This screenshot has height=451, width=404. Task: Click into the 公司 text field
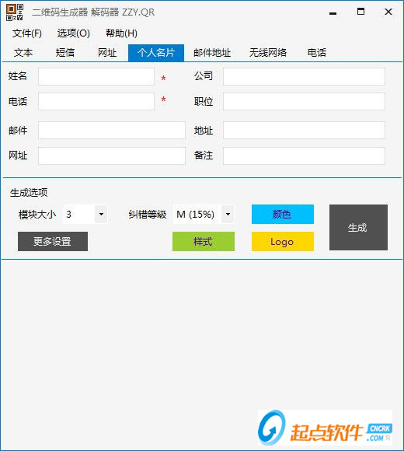pyautogui.click(x=304, y=76)
